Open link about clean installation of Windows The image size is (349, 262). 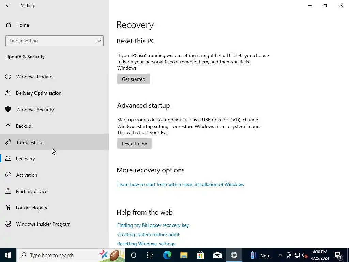pyautogui.click(x=181, y=184)
